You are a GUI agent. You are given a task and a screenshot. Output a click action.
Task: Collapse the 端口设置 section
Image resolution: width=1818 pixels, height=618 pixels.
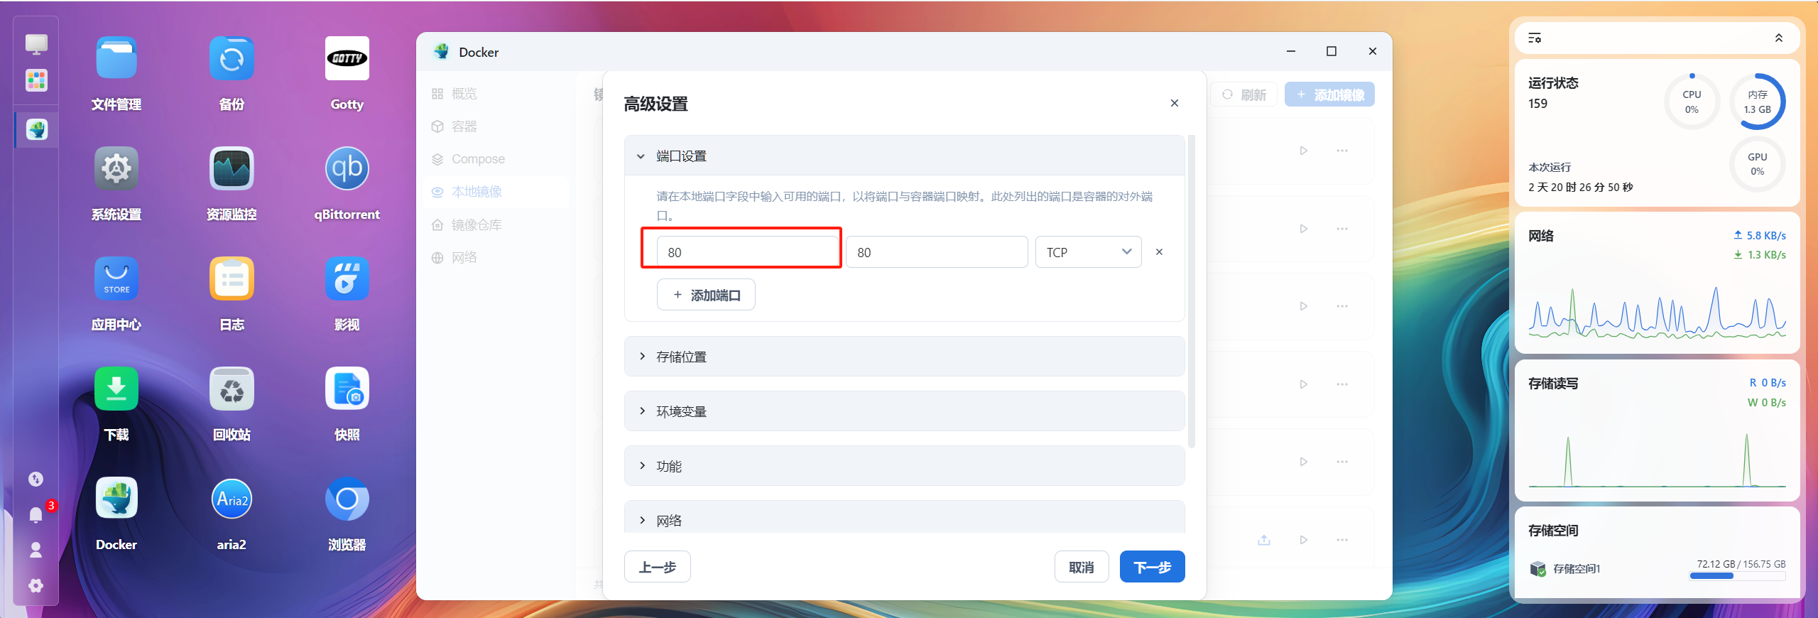coord(641,156)
